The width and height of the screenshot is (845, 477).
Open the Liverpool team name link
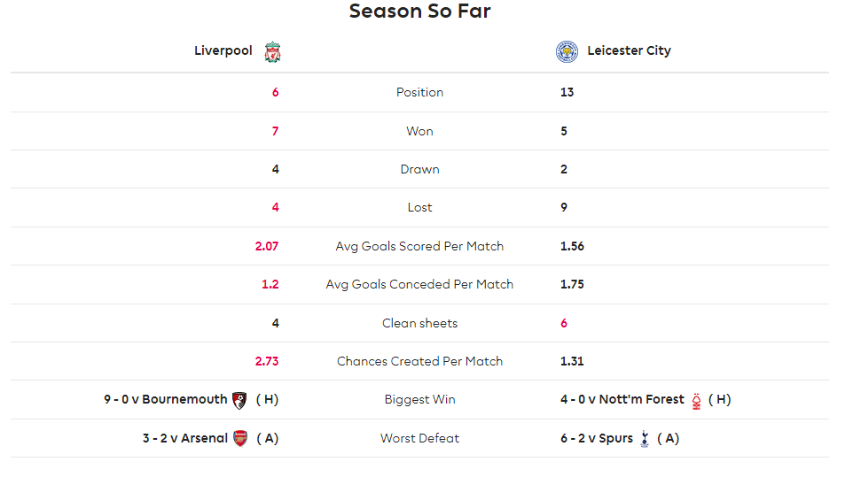tap(223, 50)
